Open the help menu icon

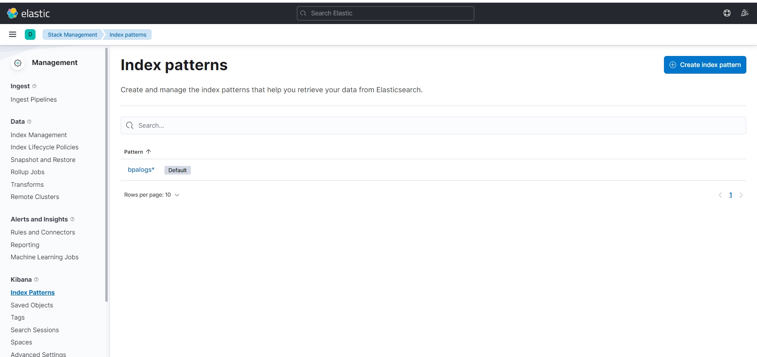click(727, 13)
